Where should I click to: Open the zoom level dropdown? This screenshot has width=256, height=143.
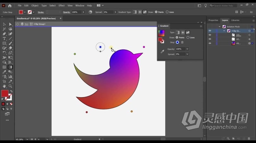point(27,139)
